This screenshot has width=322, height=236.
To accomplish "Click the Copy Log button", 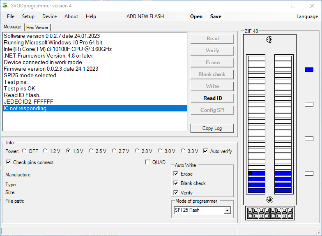I will click(x=212, y=128).
